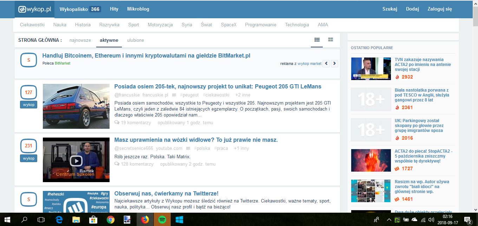This screenshot has width=478, height=226.
Task: Open the Szukaj search link
Action: 390,9
